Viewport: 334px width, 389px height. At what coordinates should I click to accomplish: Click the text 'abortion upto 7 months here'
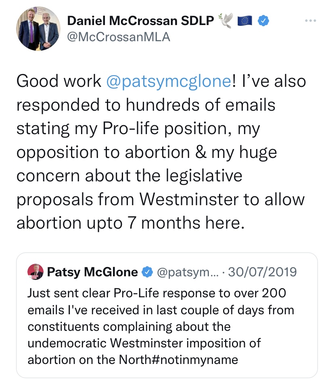pyautogui.click(x=130, y=223)
